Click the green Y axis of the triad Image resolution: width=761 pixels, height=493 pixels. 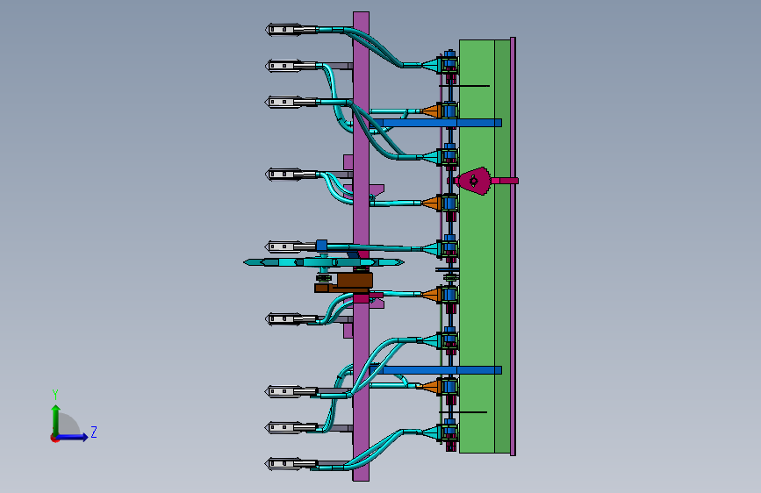pos(56,420)
